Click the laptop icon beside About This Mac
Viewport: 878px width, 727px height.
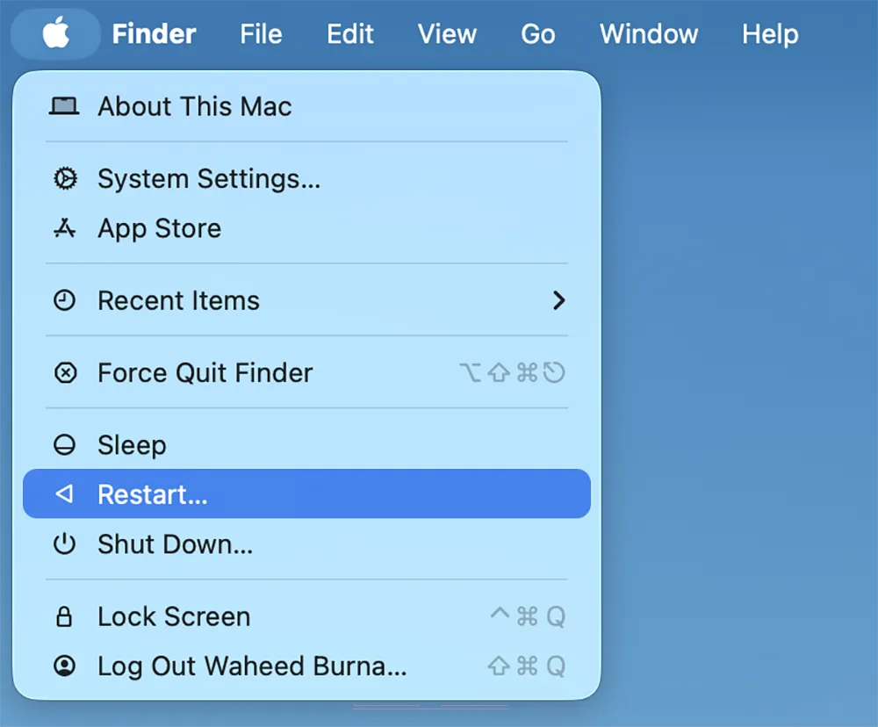coord(65,106)
